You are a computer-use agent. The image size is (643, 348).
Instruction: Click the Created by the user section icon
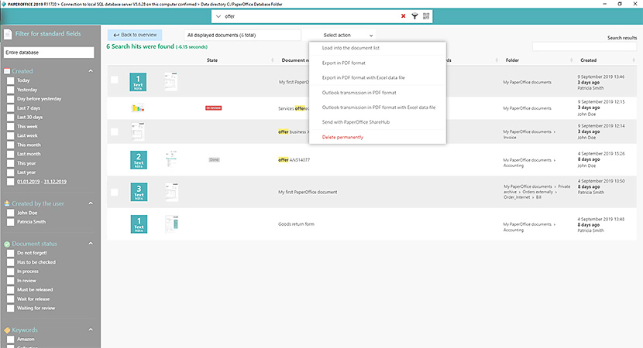pos(7,203)
